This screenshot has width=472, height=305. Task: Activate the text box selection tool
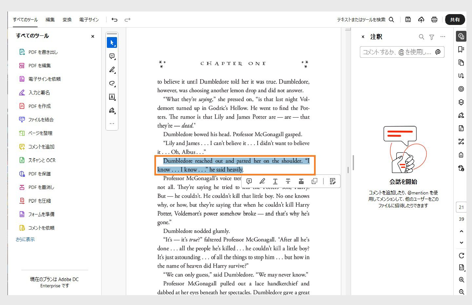point(112,97)
